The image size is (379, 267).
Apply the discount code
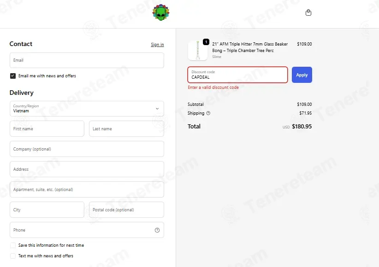(302, 75)
